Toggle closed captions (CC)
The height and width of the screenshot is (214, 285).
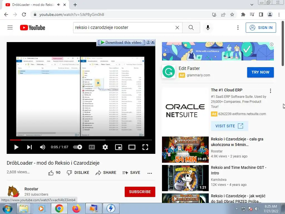point(92,147)
